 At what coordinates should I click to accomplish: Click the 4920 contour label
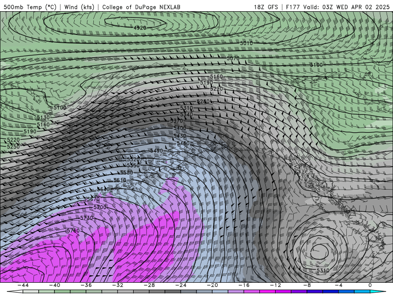tap(140, 28)
